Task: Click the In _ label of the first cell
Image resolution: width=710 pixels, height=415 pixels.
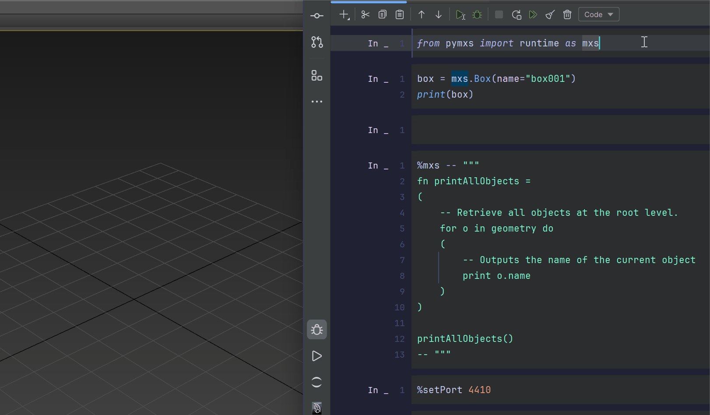Action: 378,43
